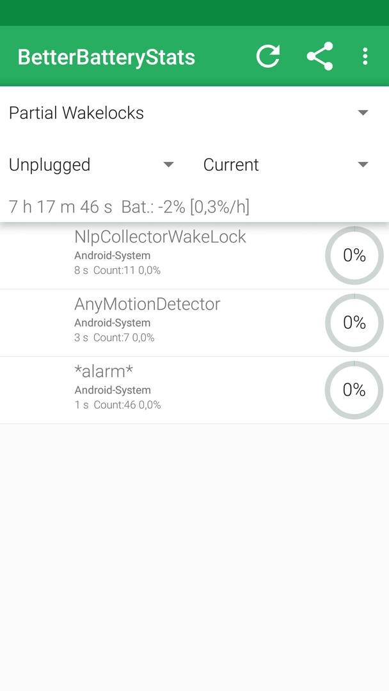The image size is (389, 691).
Task: Click the 8 s Count:11 details
Action: (x=117, y=270)
